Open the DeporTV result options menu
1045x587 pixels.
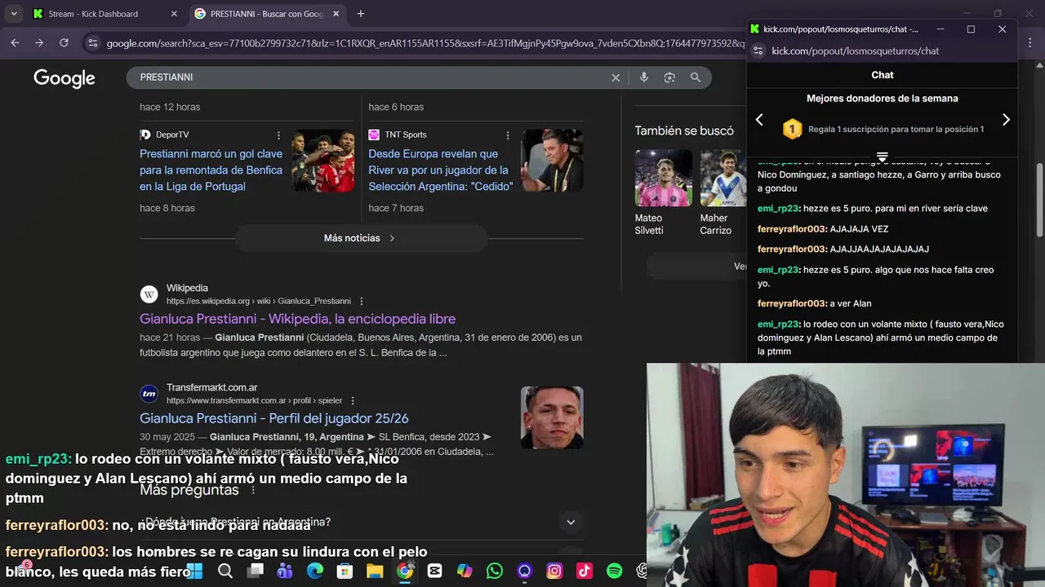[278, 135]
